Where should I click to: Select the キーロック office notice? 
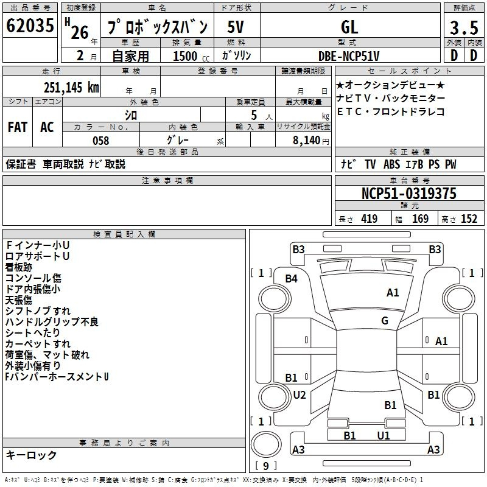coord(31,455)
